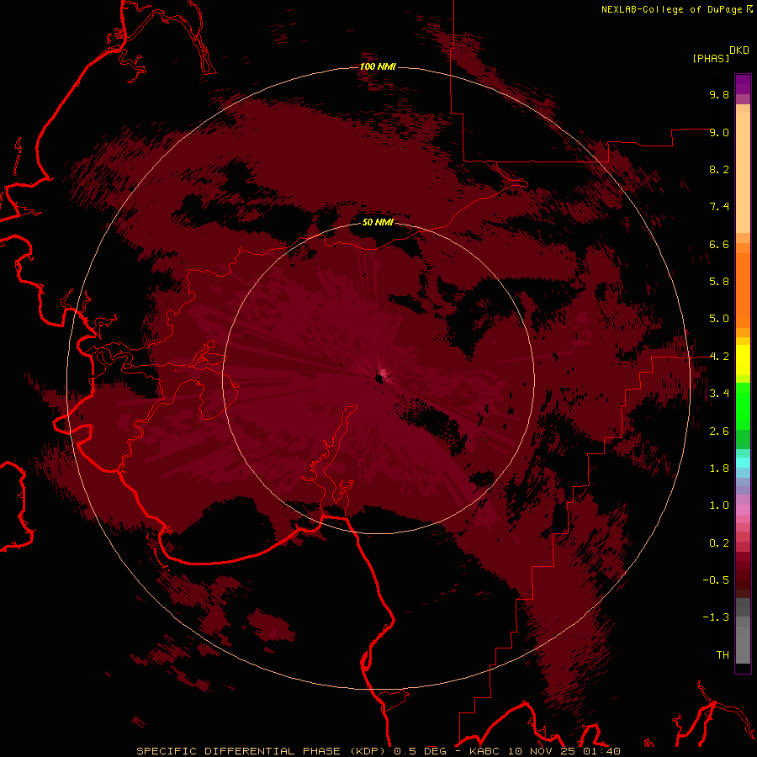The width and height of the screenshot is (757, 757).
Task: Click the 9.0 value on the color scale
Action: point(719,132)
